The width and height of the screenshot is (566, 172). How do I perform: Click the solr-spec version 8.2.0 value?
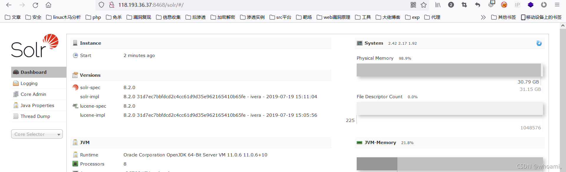click(x=129, y=87)
